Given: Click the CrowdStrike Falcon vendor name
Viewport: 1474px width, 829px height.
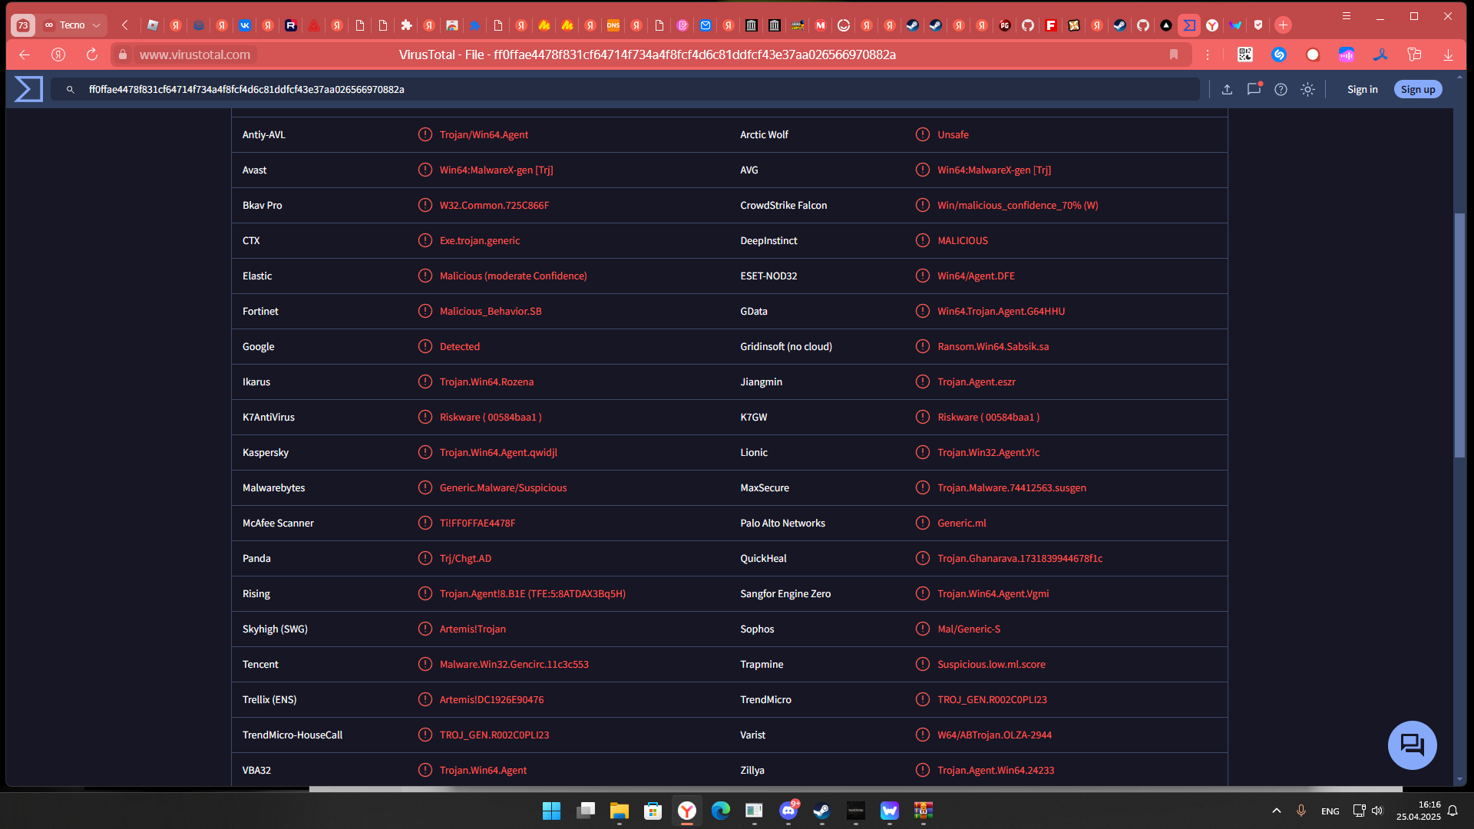Looking at the screenshot, I should pyautogui.click(x=783, y=205).
